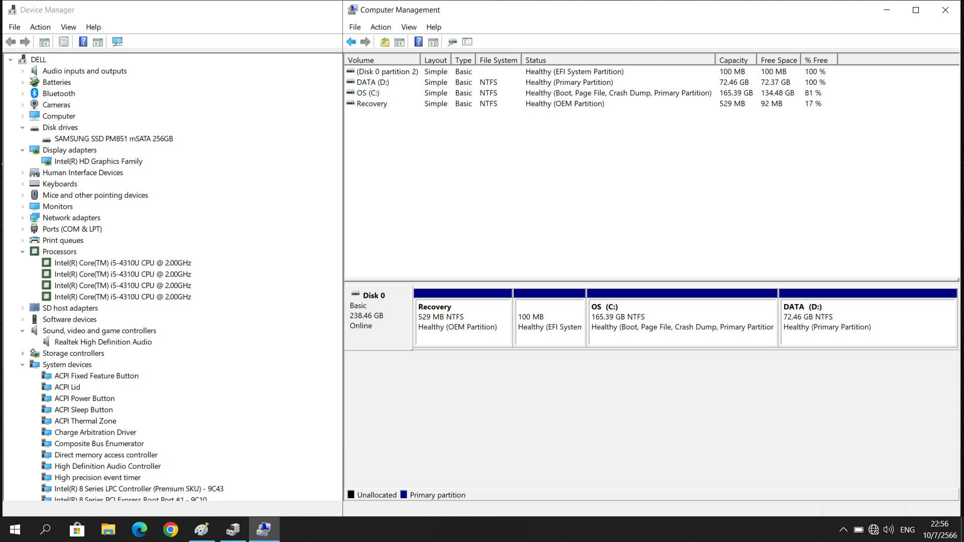Sort by Free Space column header
The width and height of the screenshot is (964, 542).
tap(779, 60)
